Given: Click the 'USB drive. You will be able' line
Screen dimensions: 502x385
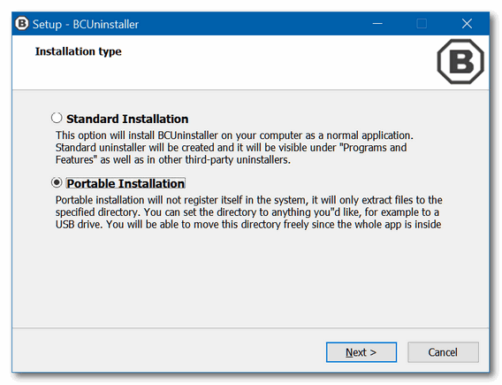Looking at the screenshot, I should (x=248, y=225).
